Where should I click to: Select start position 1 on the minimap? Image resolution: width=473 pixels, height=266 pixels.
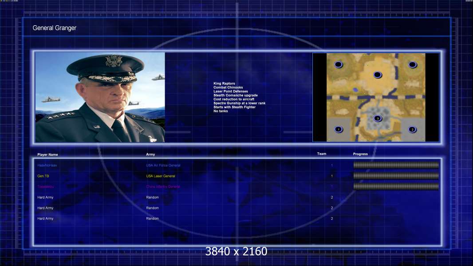(339, 129)
